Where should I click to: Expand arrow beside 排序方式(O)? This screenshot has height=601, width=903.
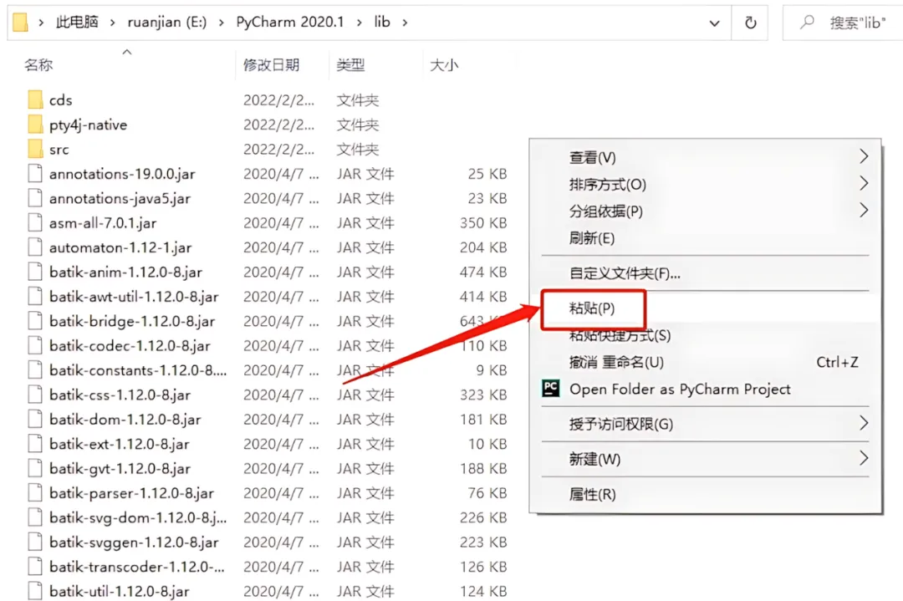(863, 183)
